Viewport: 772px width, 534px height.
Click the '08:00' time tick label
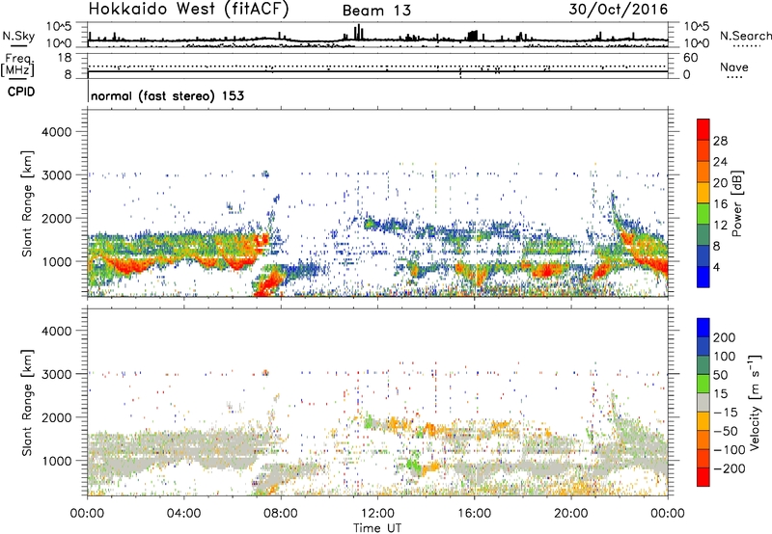point(281,514)
